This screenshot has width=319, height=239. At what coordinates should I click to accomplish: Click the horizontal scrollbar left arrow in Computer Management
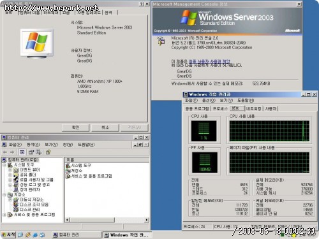point(67,220)
